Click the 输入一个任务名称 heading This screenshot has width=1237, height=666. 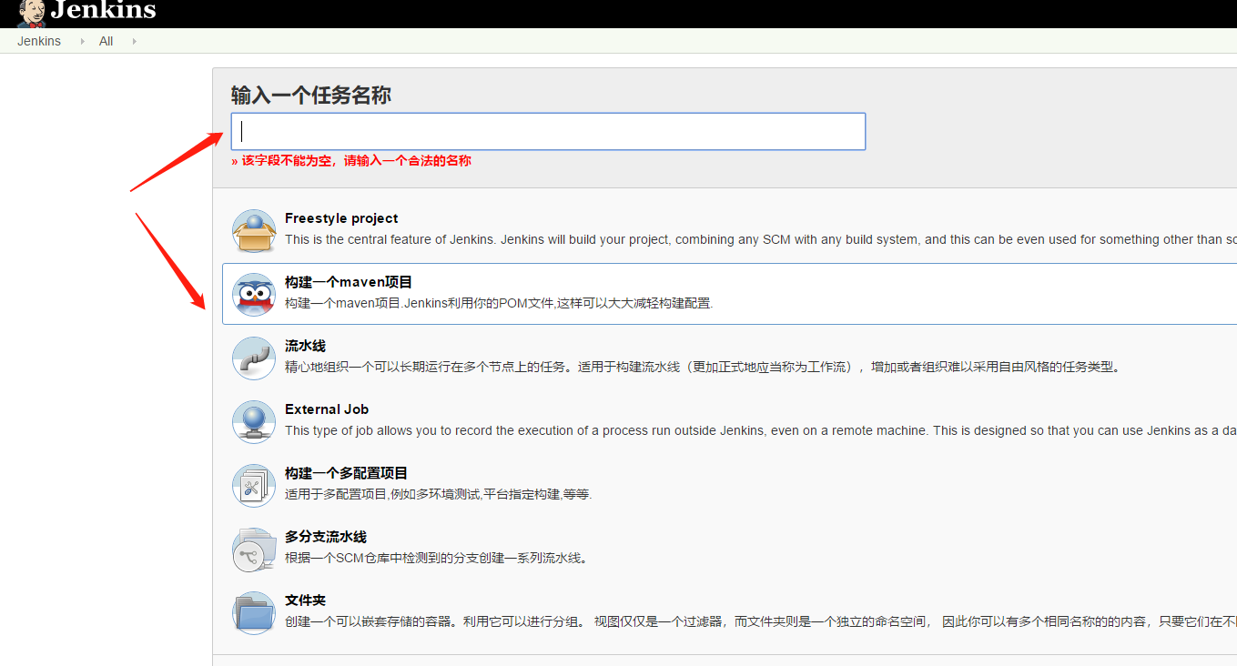(x=311, y=96)
